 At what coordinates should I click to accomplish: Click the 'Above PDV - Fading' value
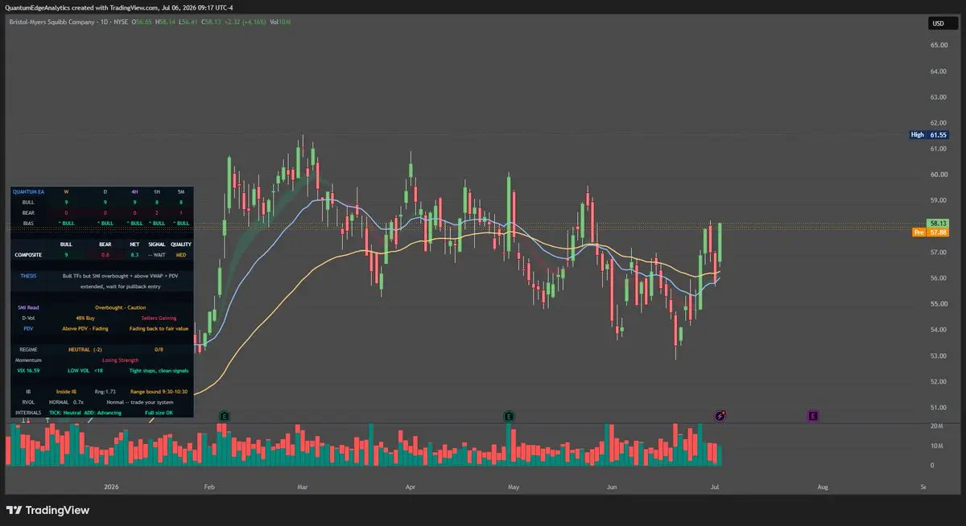tap(85, 328)
